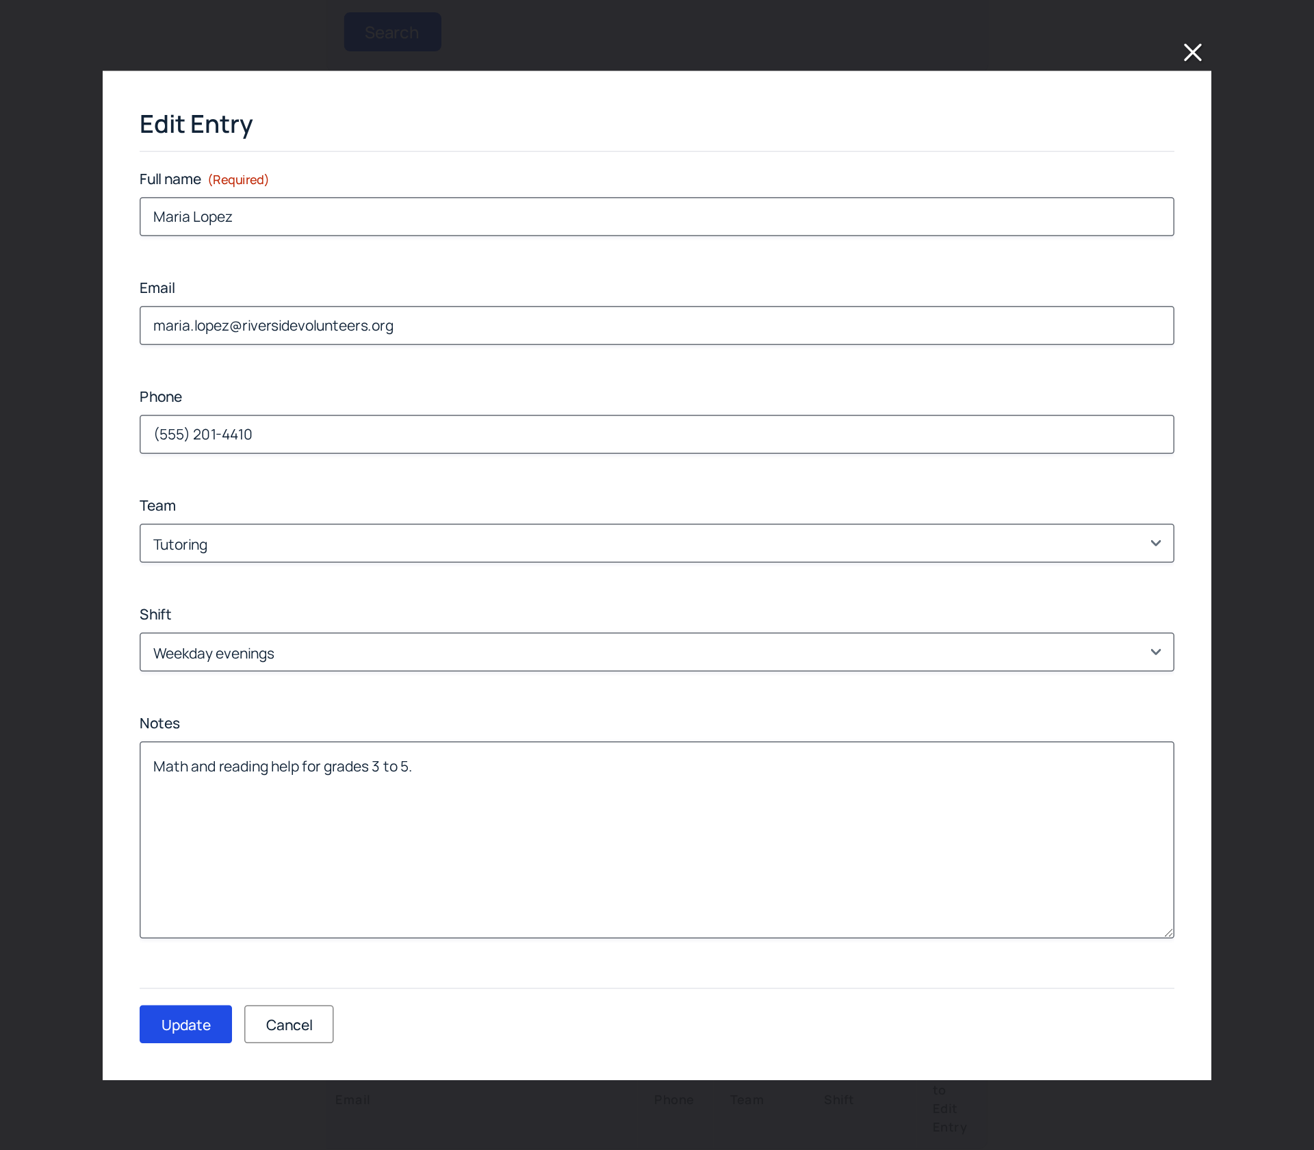Screen dimensions: 1314x1150
Task: Click the Shift field label
Action: pyautogui.click(x=155, y=615)
